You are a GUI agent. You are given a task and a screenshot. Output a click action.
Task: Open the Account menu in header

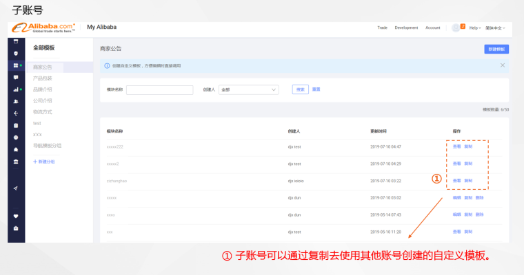432,27
